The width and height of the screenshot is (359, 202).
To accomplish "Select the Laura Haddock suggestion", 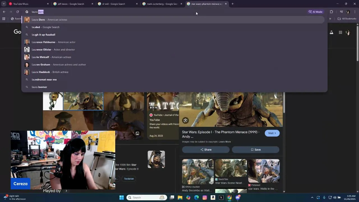I will pos(173,72).
